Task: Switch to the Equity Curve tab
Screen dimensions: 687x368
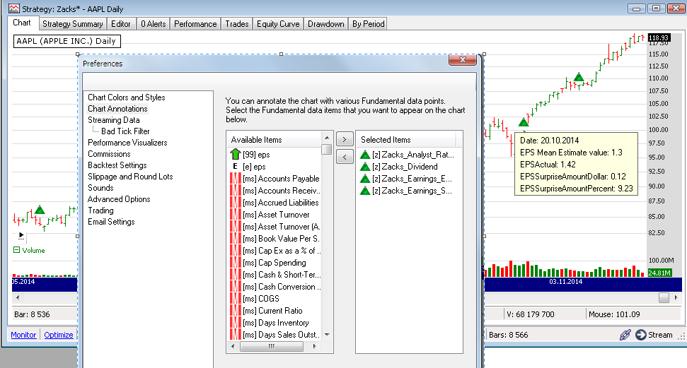Action: tap(278, 24)
